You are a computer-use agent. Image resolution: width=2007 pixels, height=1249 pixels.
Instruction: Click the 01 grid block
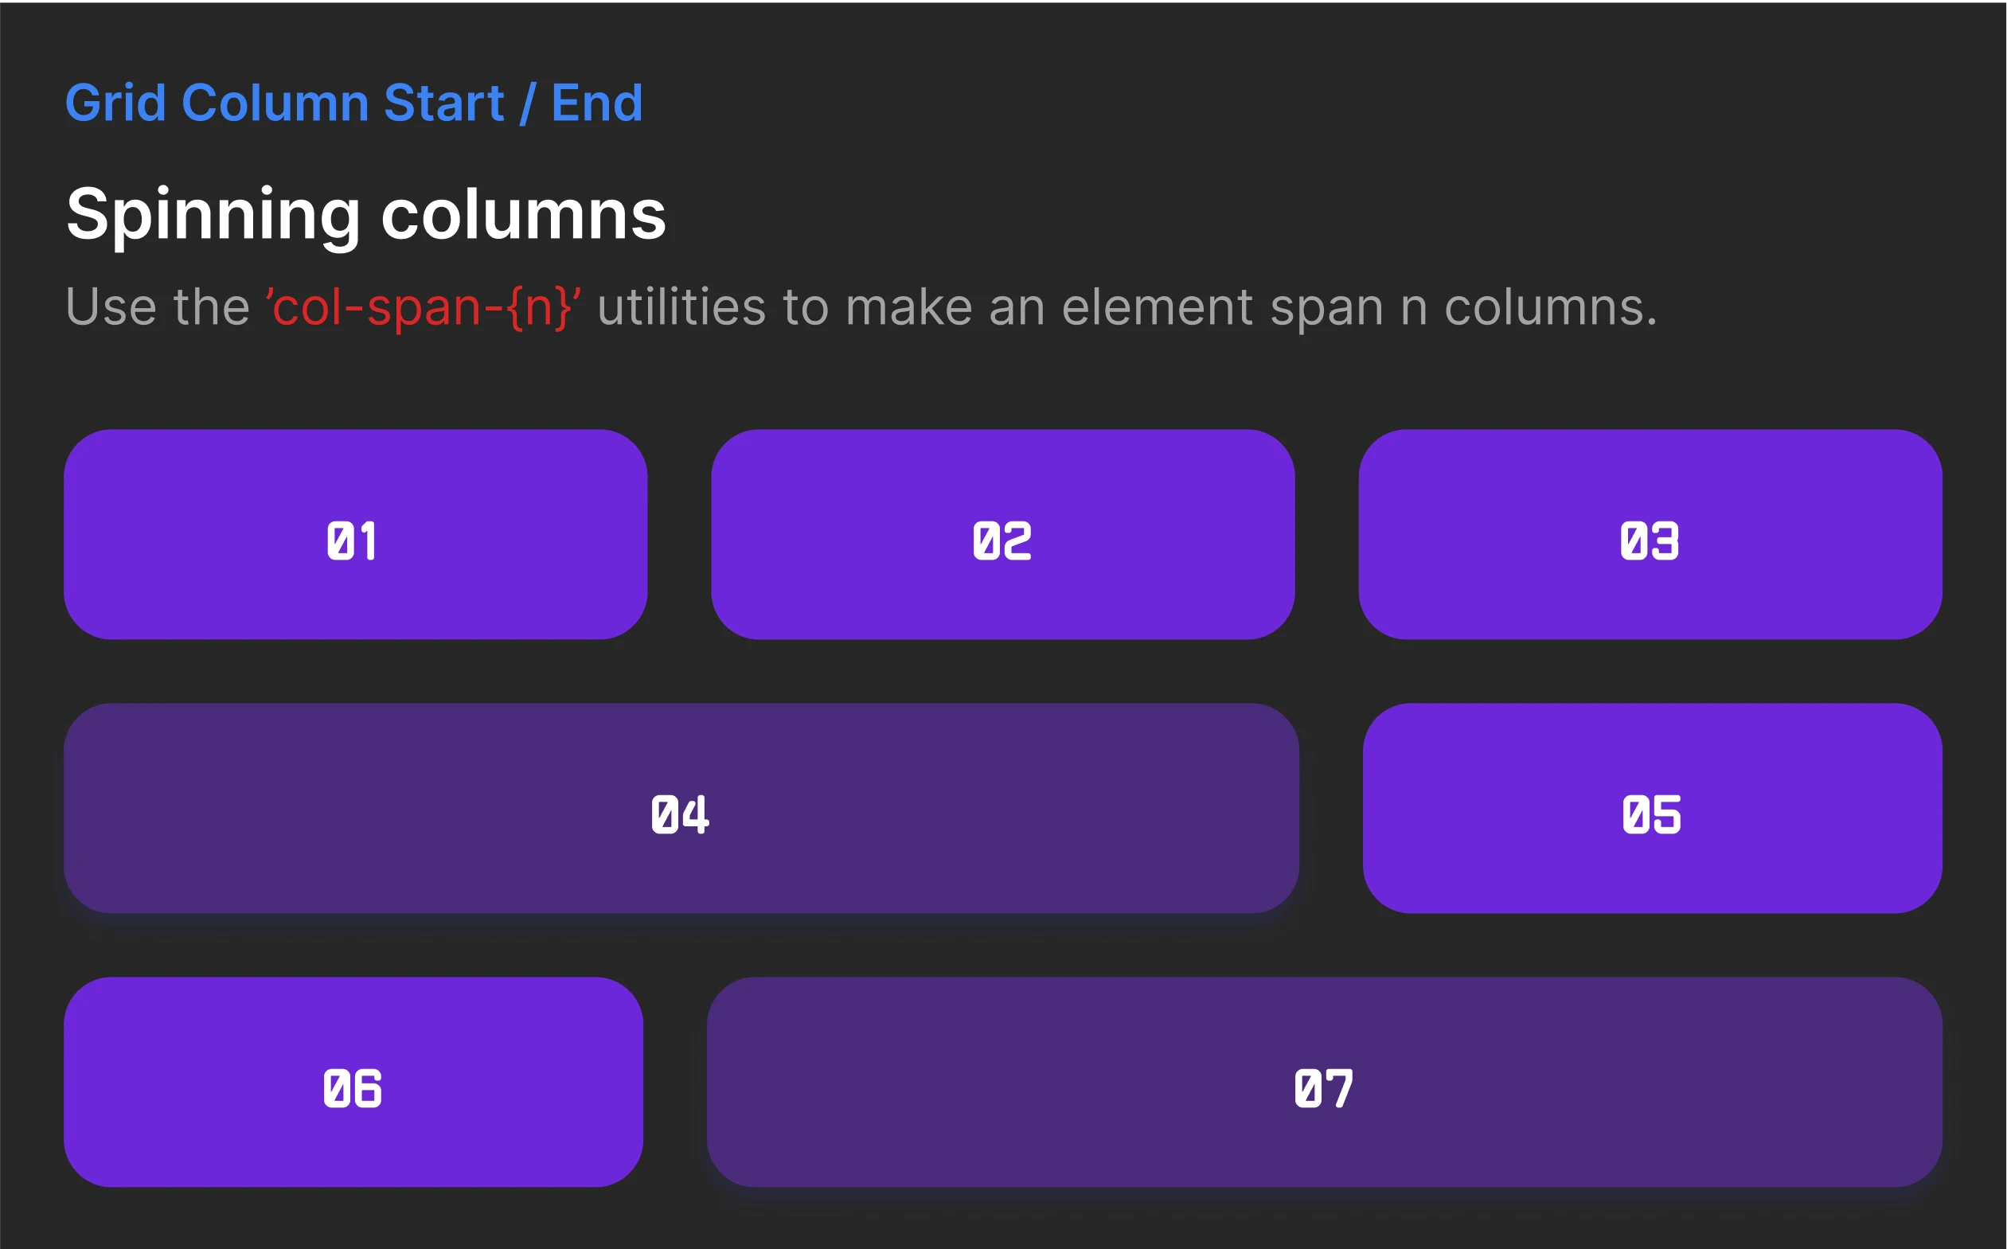point(355,533)
